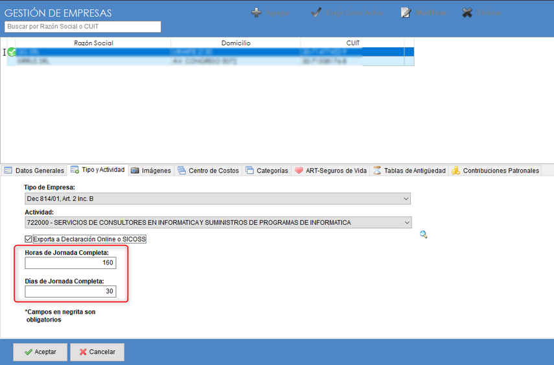Screen dimensions: 554x365
Task: Click the Agregar plus icon
Action: pyautogui.click(x=257, y=13)
